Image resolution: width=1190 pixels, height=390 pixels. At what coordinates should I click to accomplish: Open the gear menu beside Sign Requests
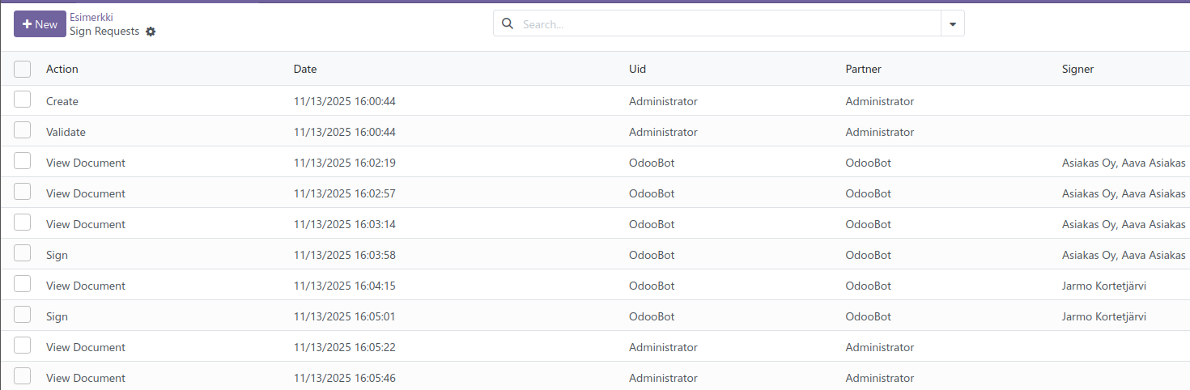[x=151, y=32]
